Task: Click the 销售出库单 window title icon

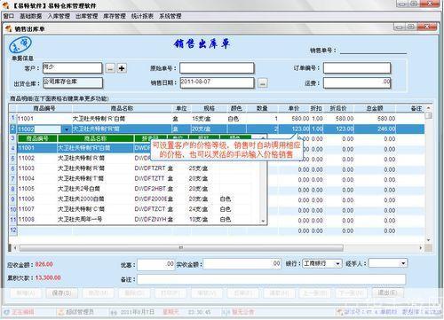Action: [8, 28]
